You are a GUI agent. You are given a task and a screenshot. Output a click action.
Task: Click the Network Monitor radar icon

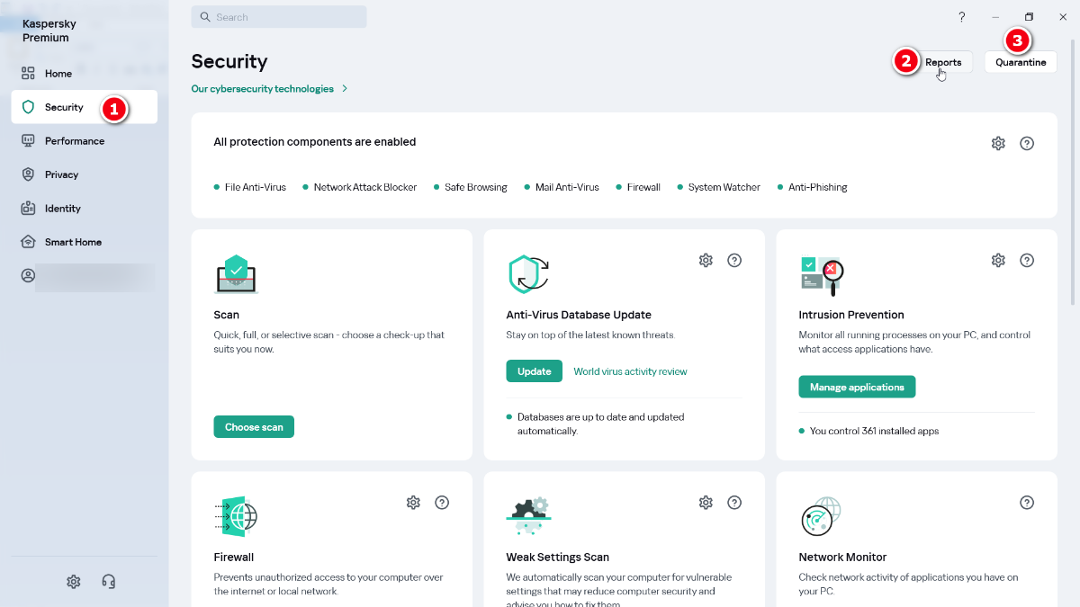tap(821, 516)
